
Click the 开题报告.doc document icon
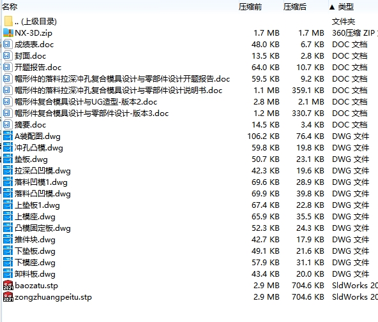tap(7, 67)
